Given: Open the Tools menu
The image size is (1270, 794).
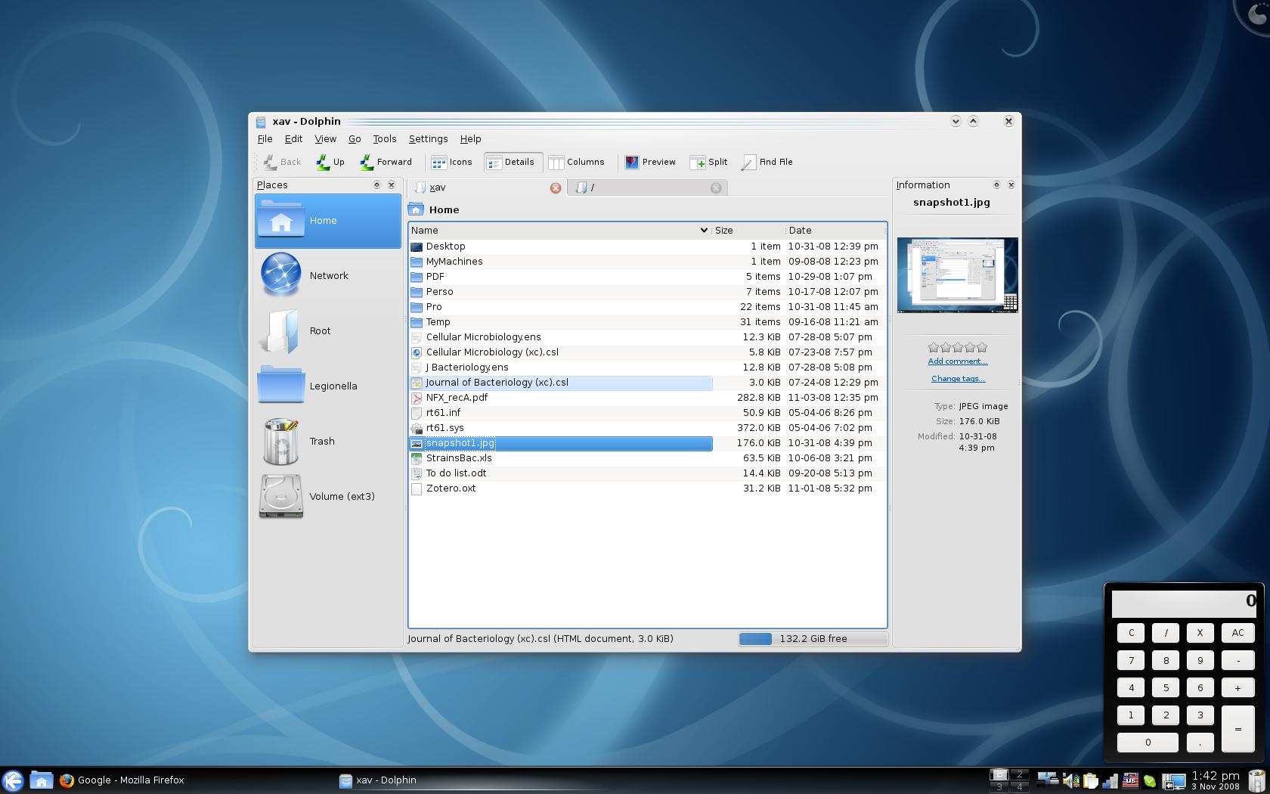Looking at the screenshot, I should 384,139.
